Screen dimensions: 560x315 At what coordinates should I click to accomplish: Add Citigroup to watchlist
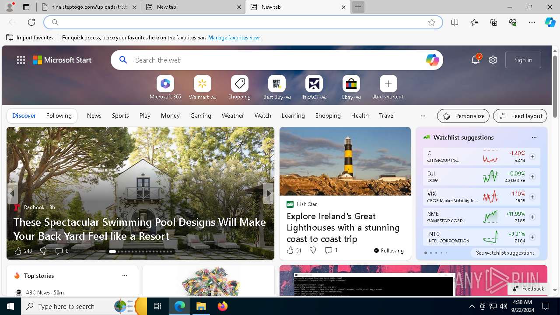tap(532, 157)
